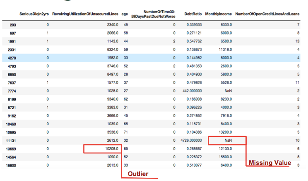Select the NumberOfTime30-59DaysPastDueNotWorse column header
This screenshot has height=181, width=308.
click(153, 14)
